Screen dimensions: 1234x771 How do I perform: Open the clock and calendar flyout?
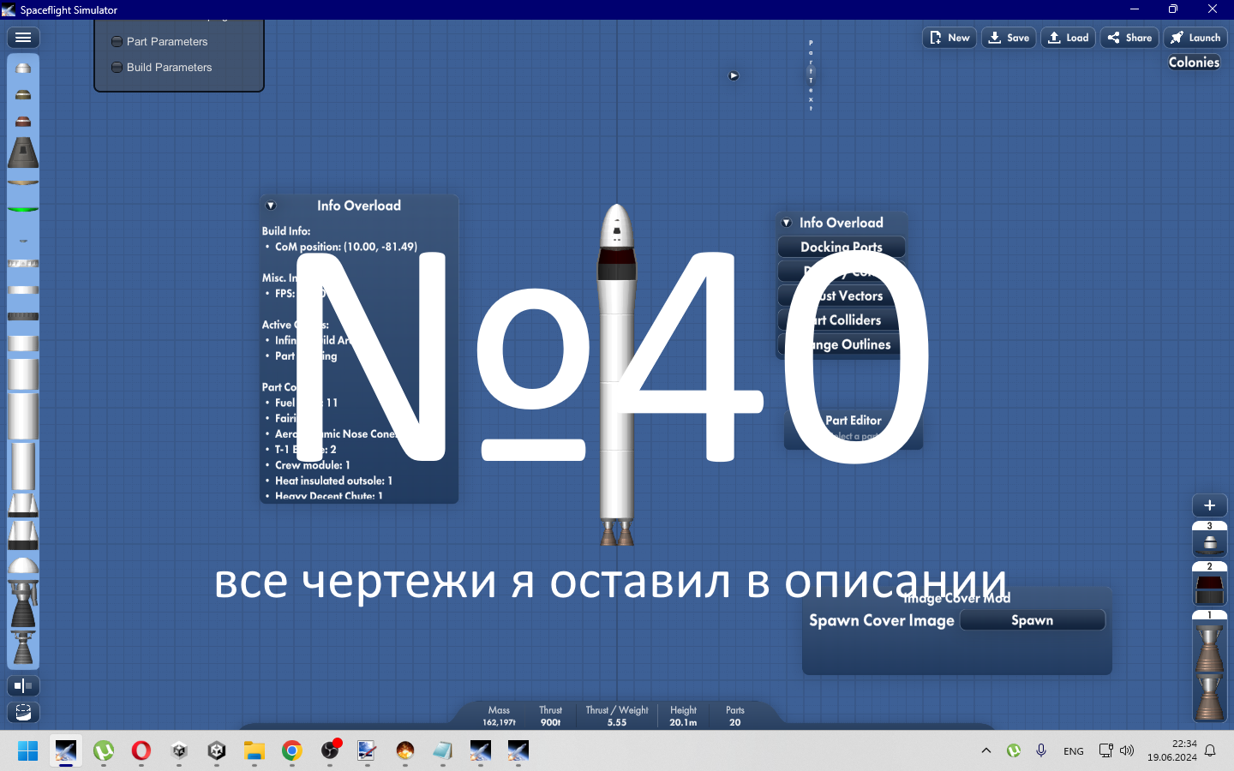click(1172, 750)
